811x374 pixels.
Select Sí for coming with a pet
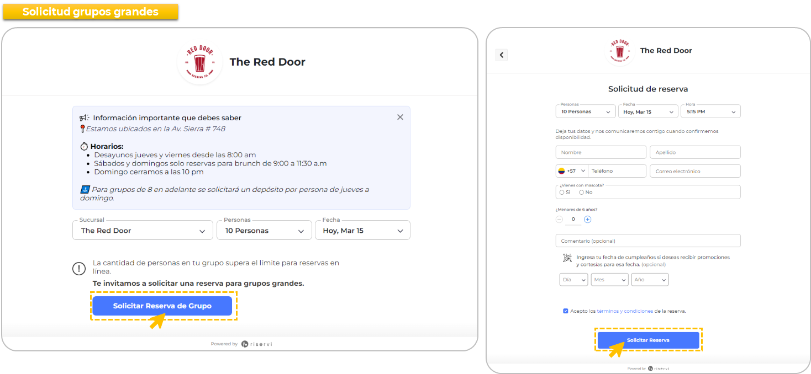click(x=562, y=193)
